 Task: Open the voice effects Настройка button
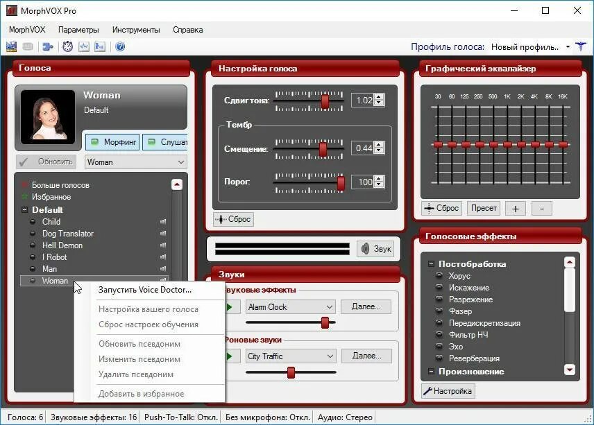pyautogui.click(x=448, y=391)
